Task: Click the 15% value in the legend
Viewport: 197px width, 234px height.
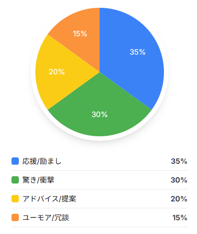Action: [x=180, y=217]
